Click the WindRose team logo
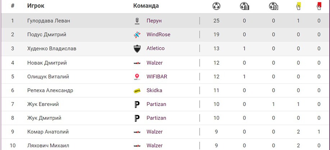330x150 pixels. [x=137, y=35]
